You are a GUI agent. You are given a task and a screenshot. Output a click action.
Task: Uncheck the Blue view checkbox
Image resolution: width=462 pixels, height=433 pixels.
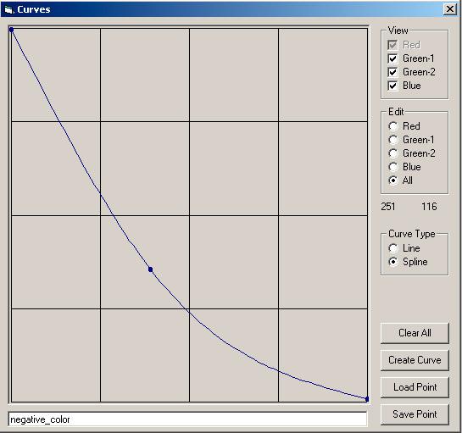point(392,86)
